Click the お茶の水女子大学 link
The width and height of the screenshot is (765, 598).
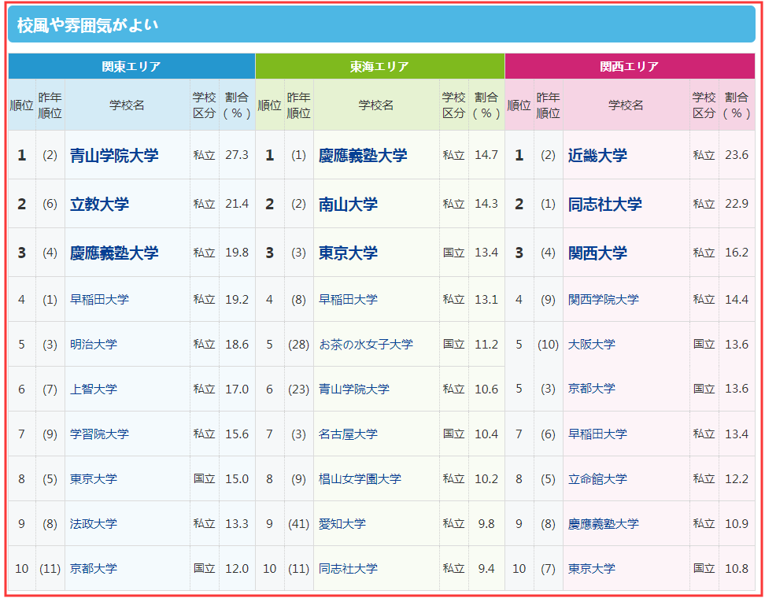pos(366,345)
